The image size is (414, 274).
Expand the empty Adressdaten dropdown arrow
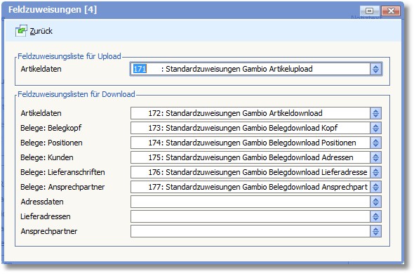point(375,202)
